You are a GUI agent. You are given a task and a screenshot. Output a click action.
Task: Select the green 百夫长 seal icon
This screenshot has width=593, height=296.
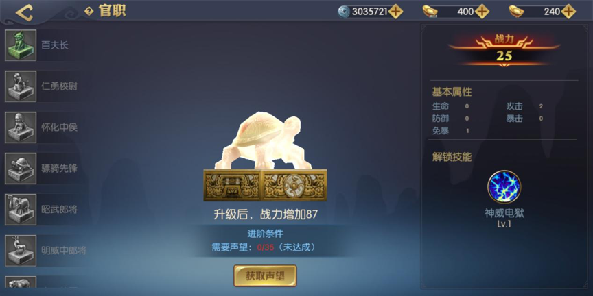coord(21,45)
